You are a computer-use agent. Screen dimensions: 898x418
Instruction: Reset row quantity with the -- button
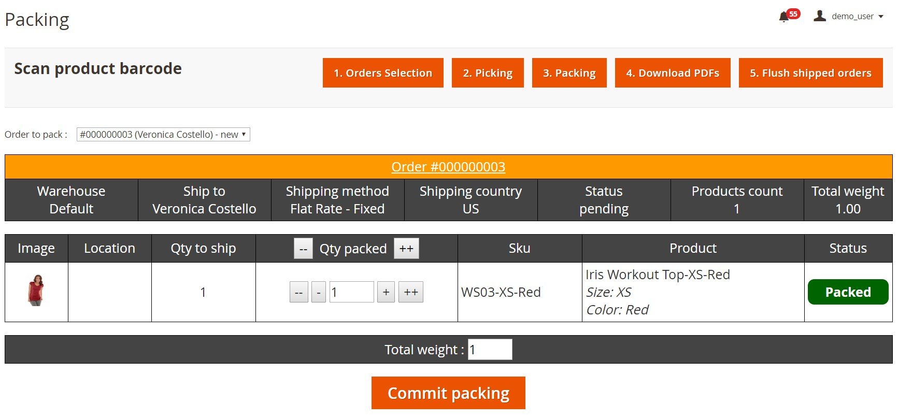pyautogui.click(x=299, y=293)
